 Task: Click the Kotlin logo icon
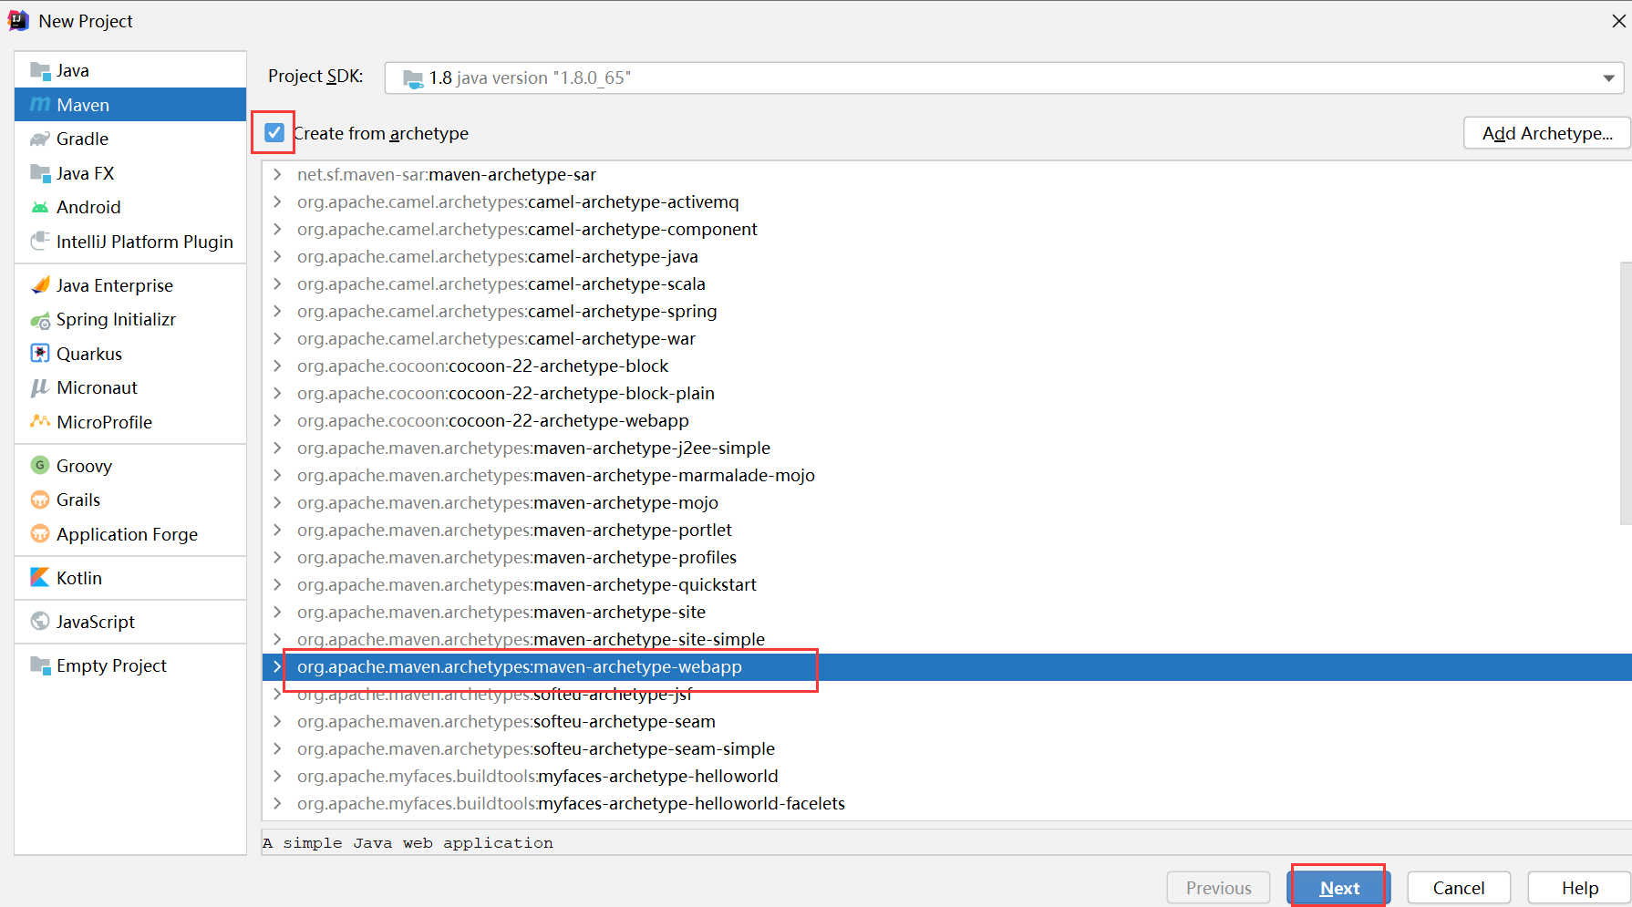click(40, 577)
